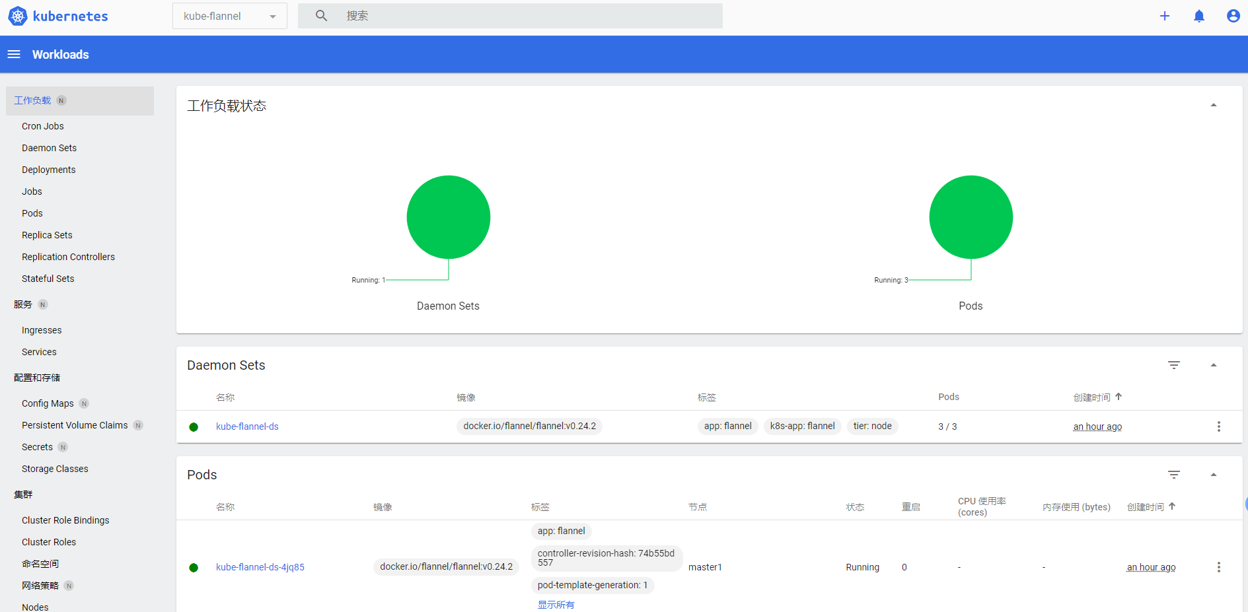
Task: Open the kube-flannel-ds daemon set link
Action: 247,426
